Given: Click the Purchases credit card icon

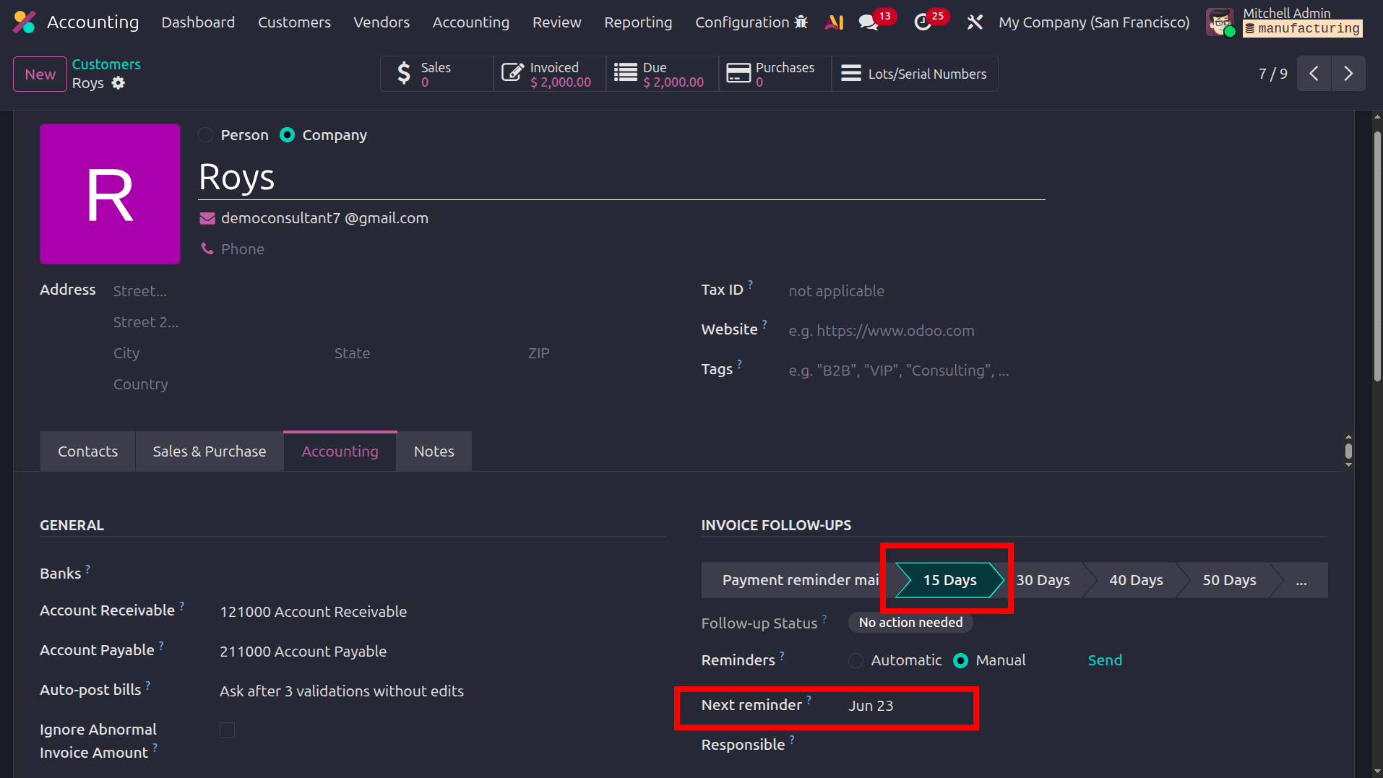Looking at the screenshot, I should [738, 74].
